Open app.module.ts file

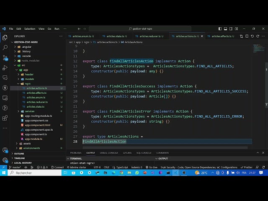tap(33, 139)
